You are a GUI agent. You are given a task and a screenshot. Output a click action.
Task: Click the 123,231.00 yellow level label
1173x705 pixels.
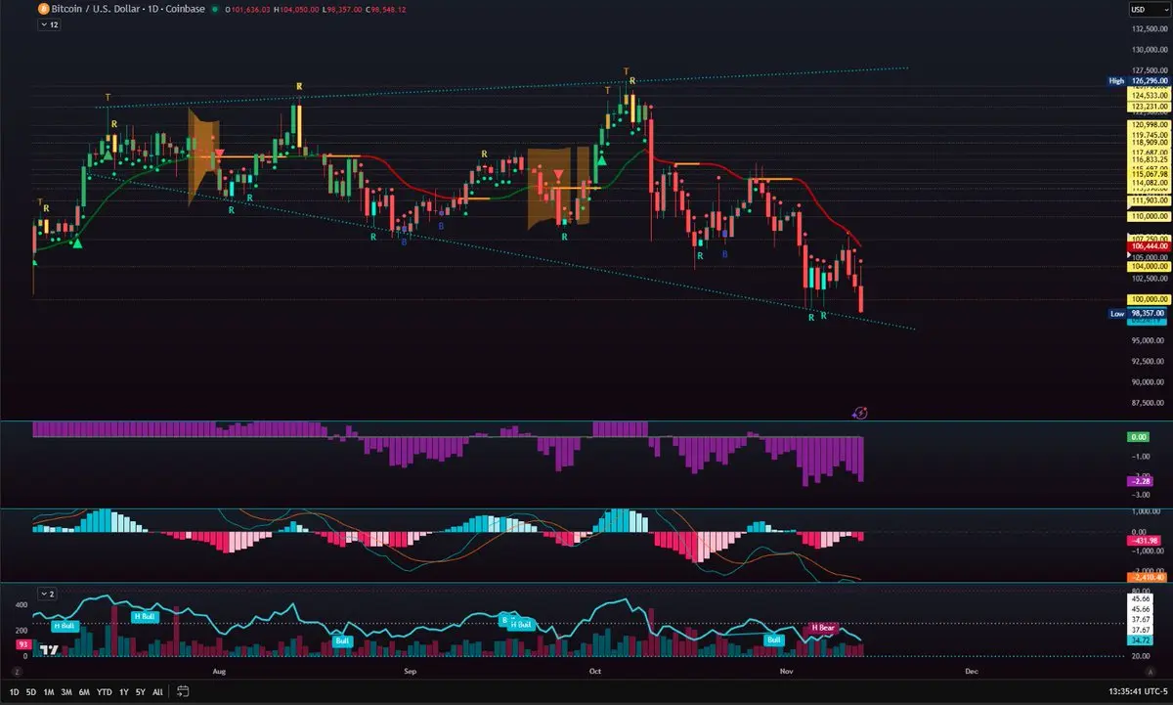[1149, 106]
